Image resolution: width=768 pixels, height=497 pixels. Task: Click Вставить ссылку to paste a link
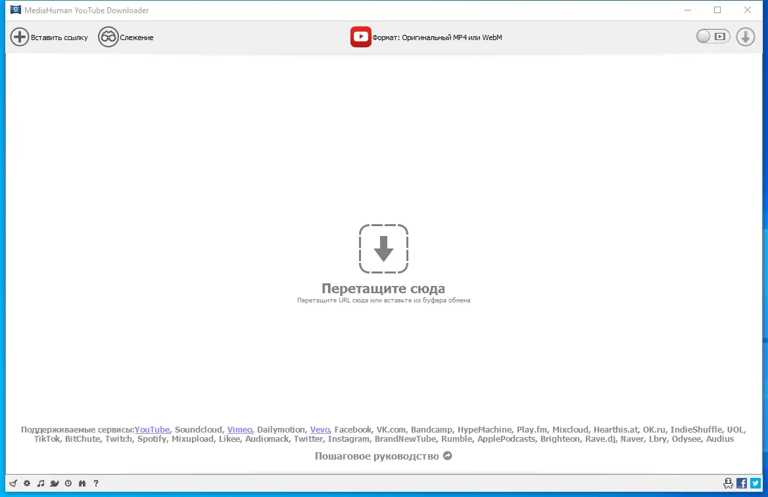pyautogui.click(x=49, y=37)
